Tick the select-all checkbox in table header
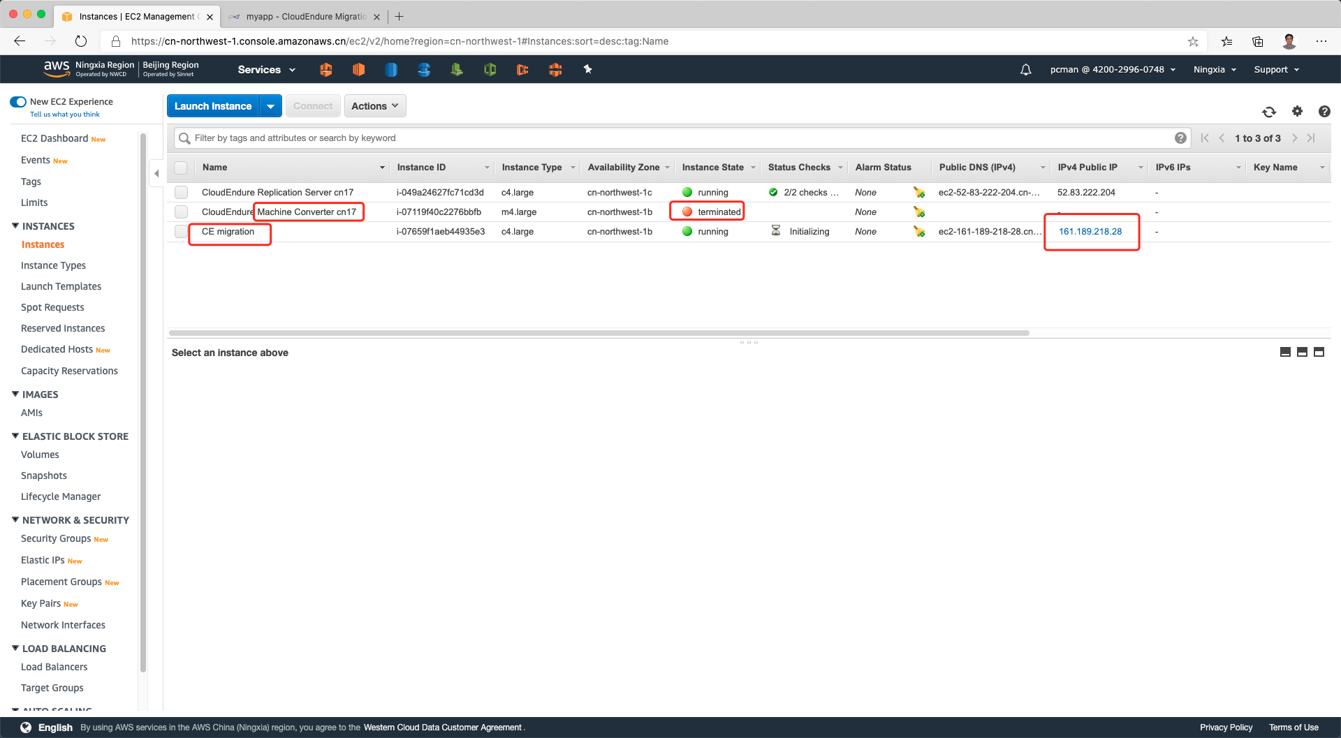Screen dimensions: 1341x738 [181, 168]
